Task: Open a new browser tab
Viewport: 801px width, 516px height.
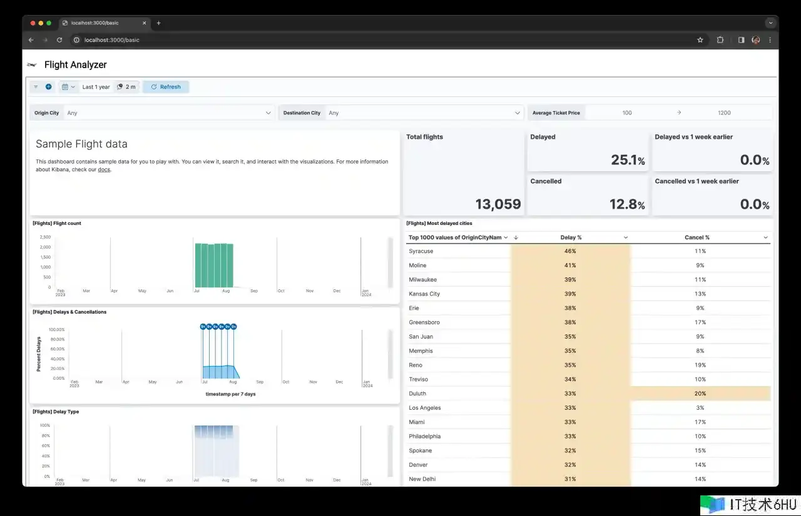Action: point(158,23)
